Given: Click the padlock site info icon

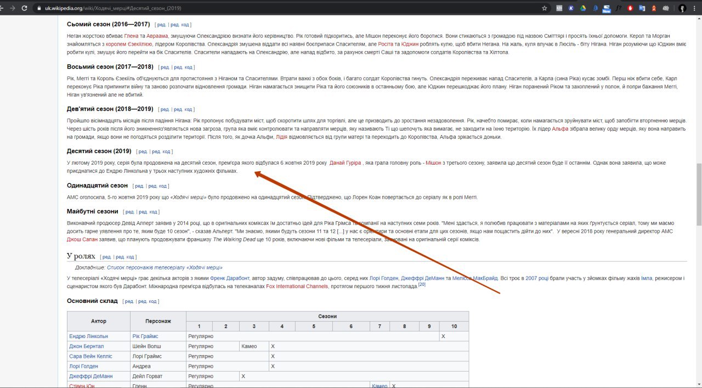Looking at the screenshot, I should (39, 8).
